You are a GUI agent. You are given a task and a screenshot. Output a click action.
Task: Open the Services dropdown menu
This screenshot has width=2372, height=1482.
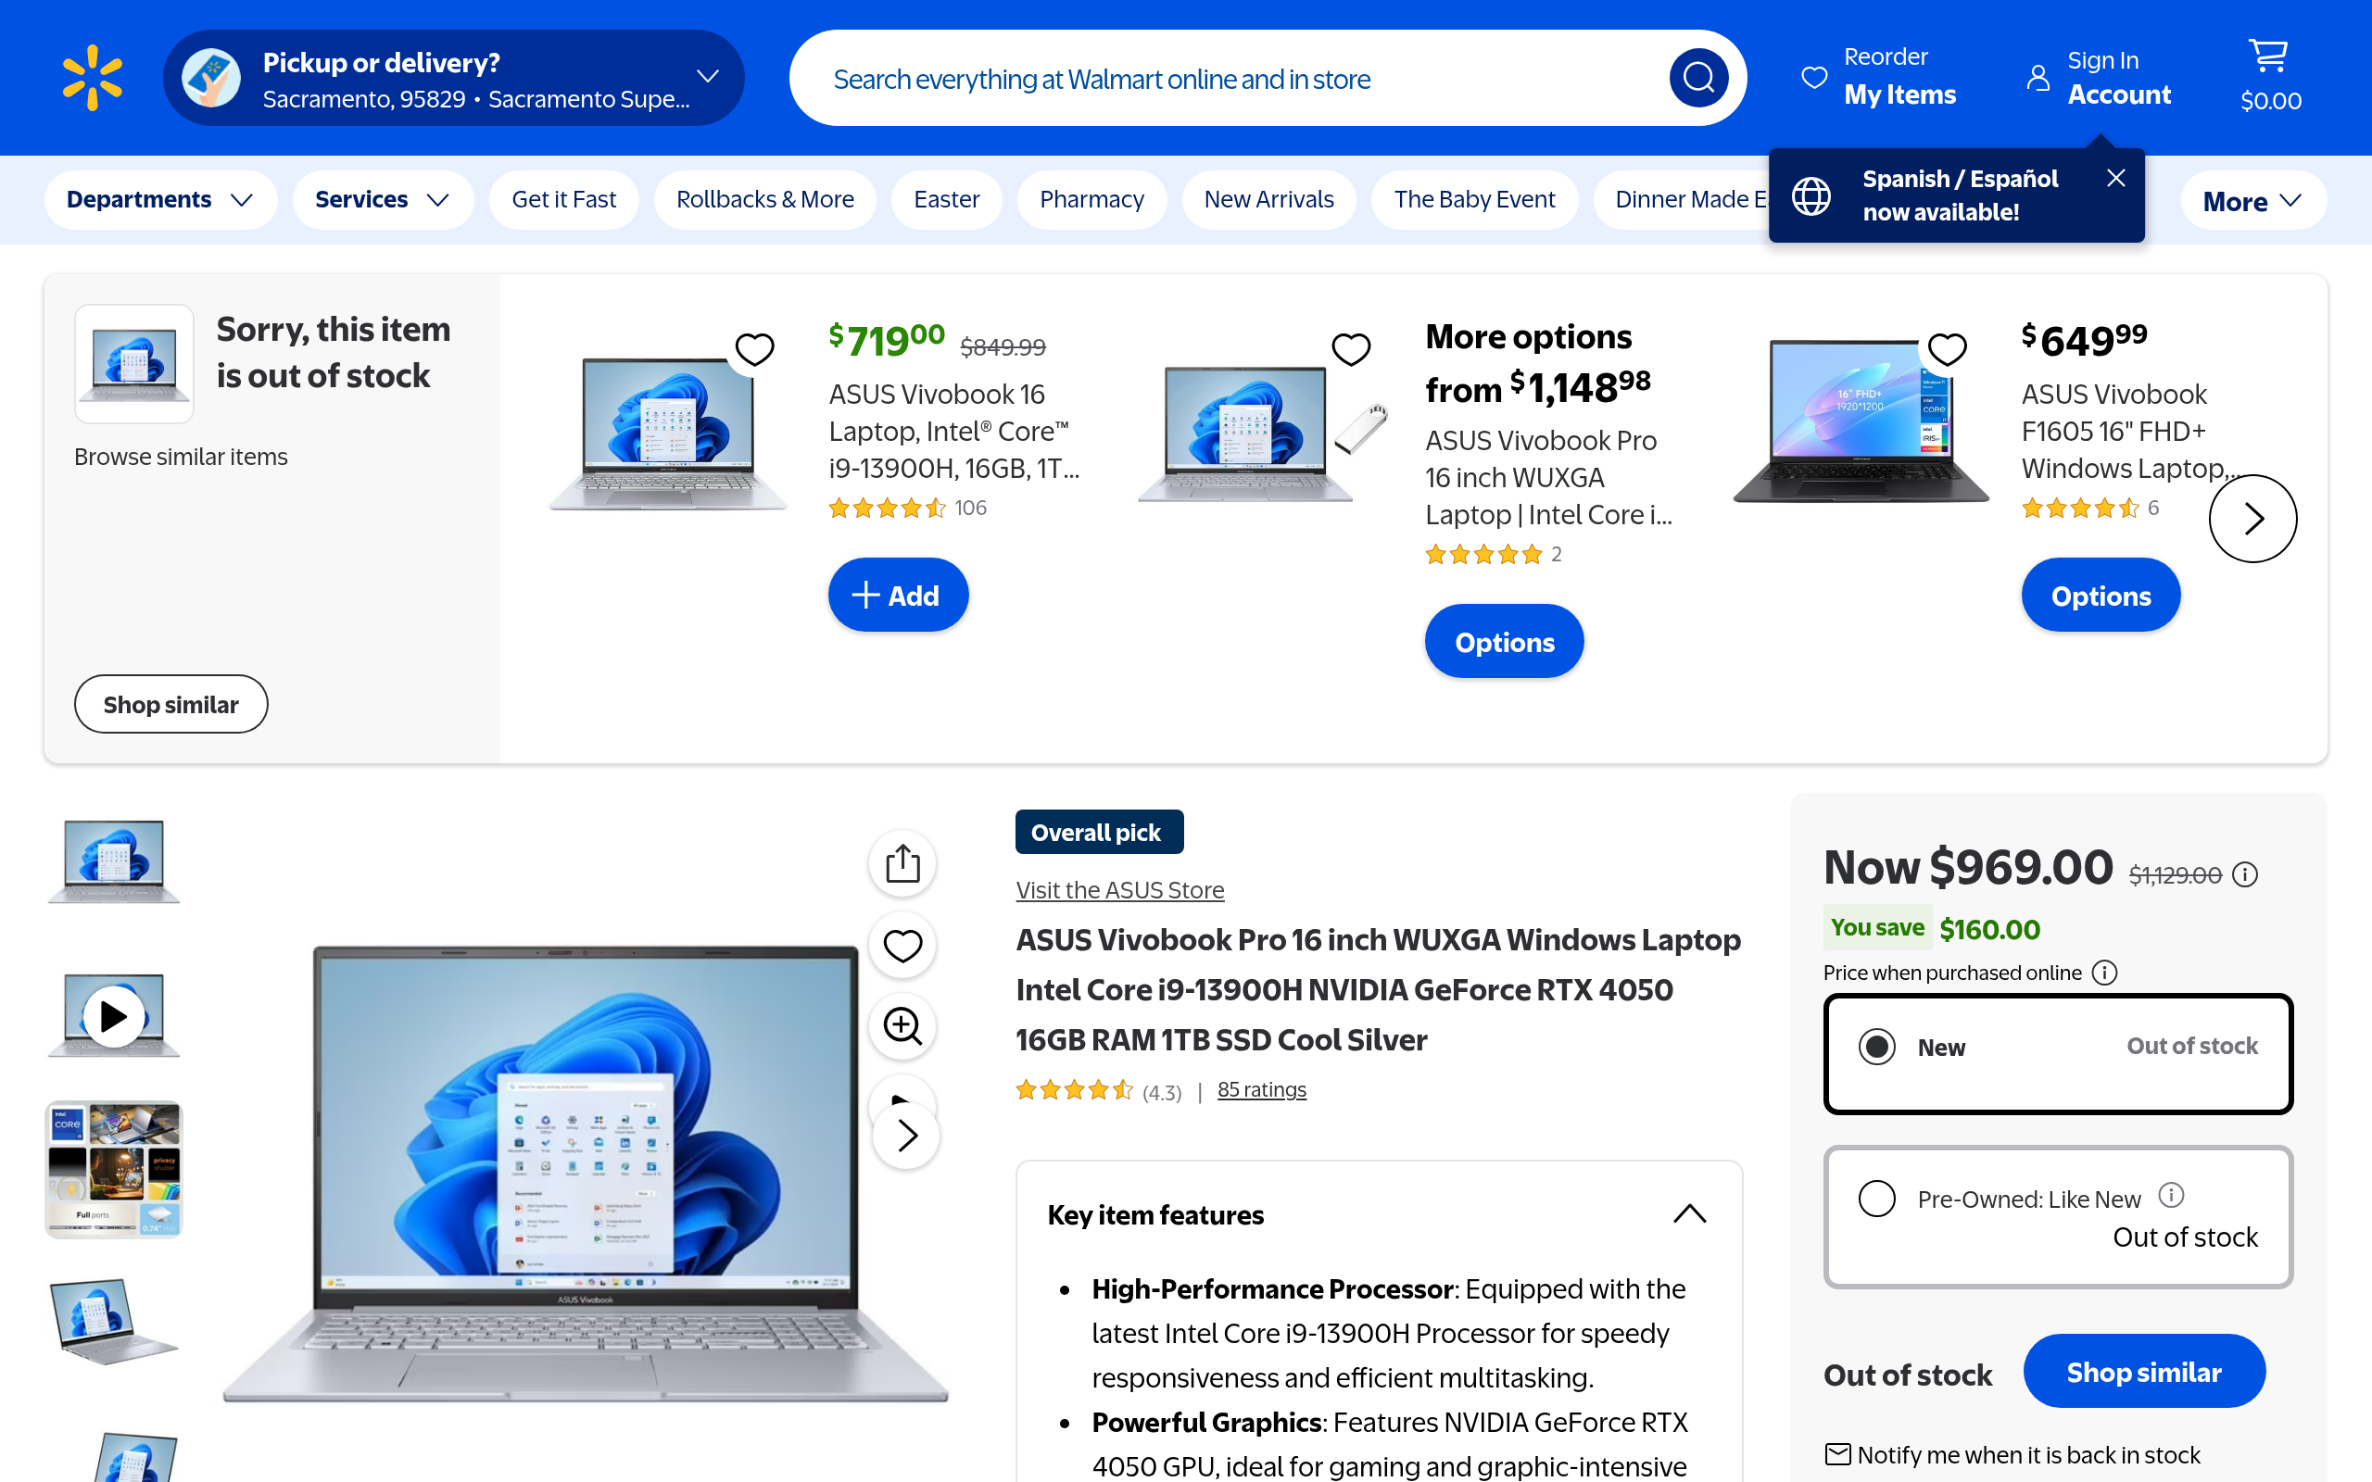point(383,200)
